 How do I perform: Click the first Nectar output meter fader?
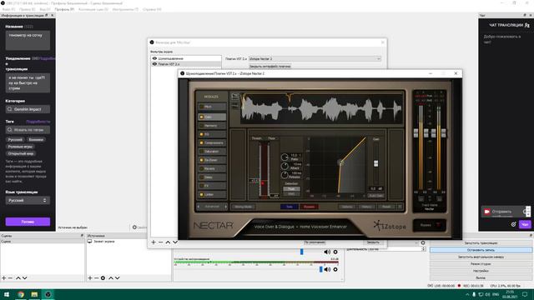click(x=416, y=133)
